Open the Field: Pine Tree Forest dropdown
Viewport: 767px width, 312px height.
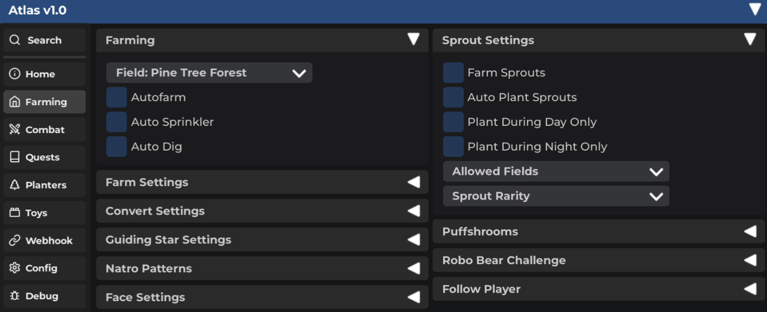click(x=209, y=73)
